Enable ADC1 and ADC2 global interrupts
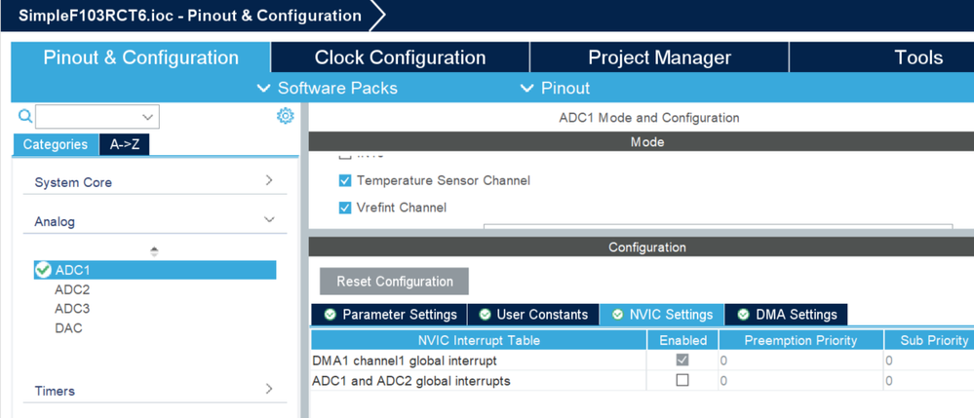 pyautogui.click(x=682, y=380)
